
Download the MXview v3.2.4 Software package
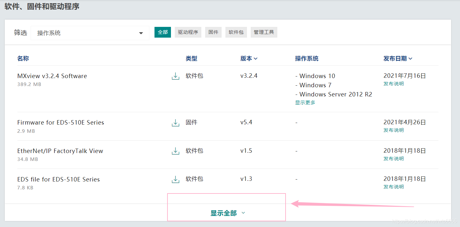(175, 76)
